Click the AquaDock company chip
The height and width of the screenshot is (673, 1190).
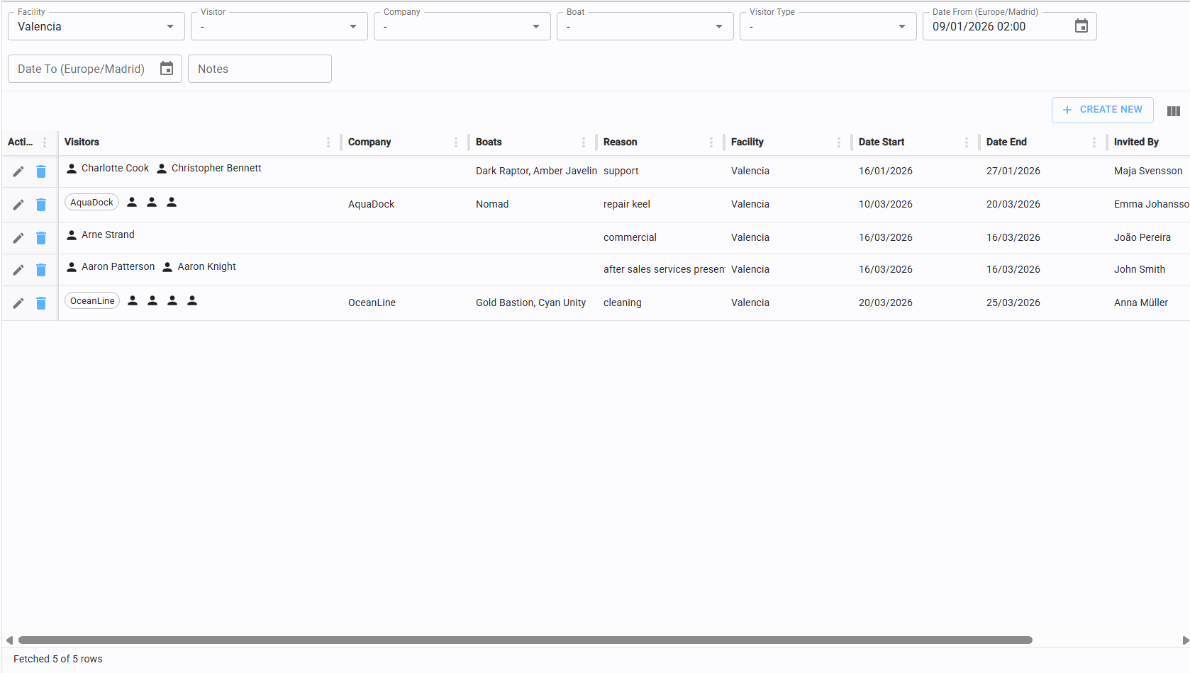click(x=91, y=203)
